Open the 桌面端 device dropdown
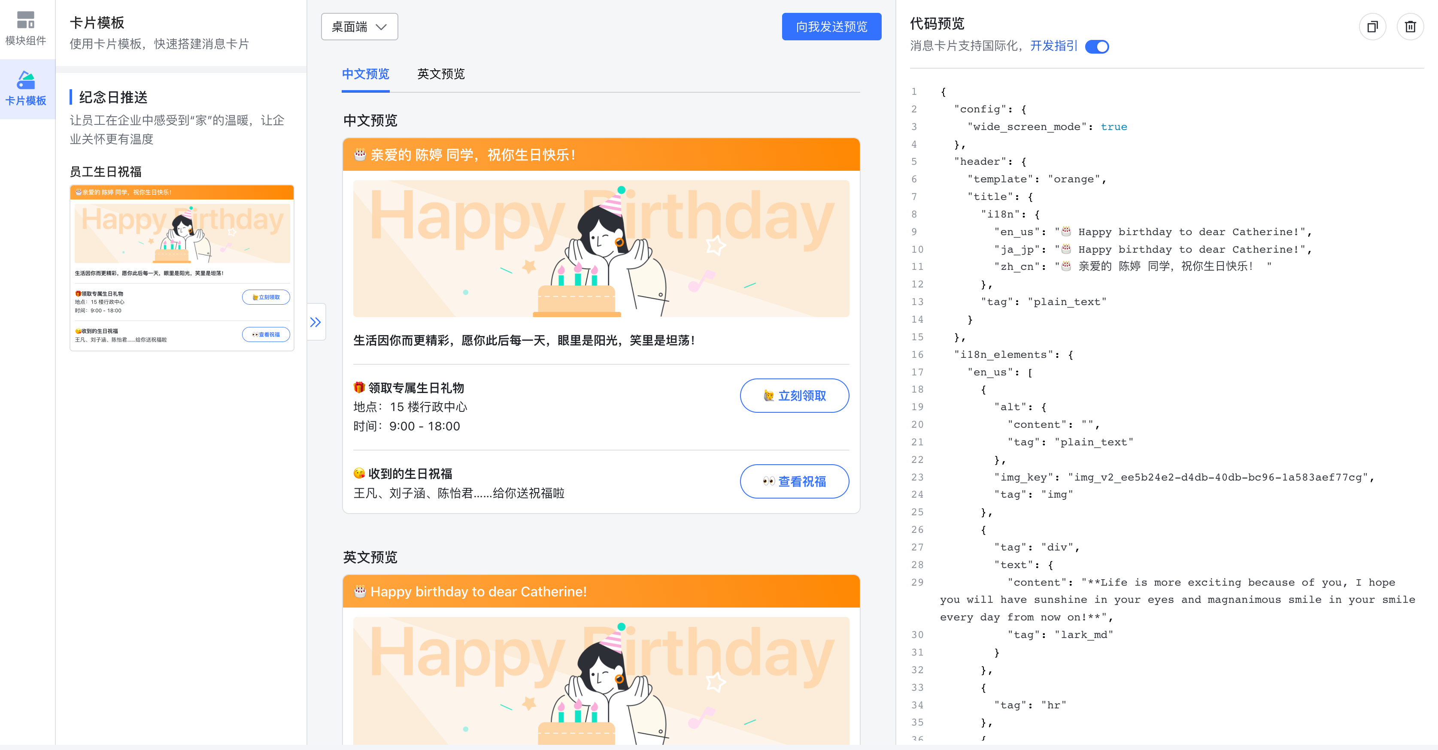 tap(360, 27)
